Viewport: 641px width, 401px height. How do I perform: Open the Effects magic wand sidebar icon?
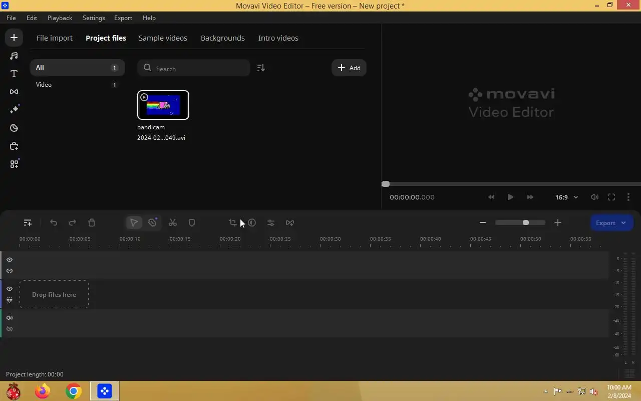click(x=14, y=110)
